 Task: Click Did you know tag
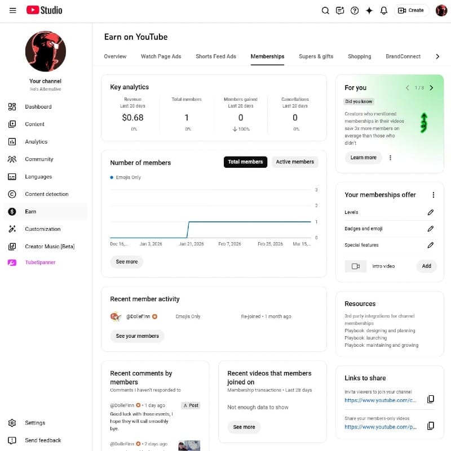(359, 101)
